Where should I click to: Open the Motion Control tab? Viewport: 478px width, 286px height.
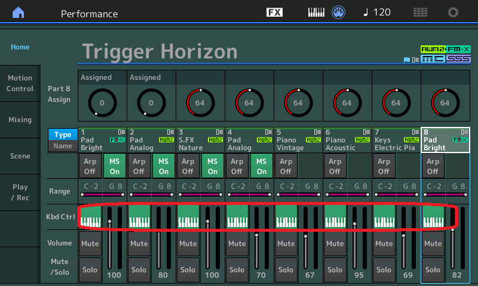click(x=20, y=83)
